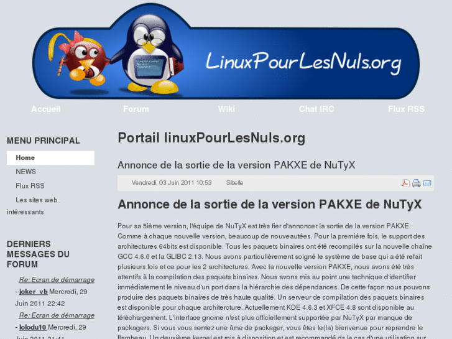
Task: Click the MENU PRINCIPAL heading
Action: click(x=44, y=141)
